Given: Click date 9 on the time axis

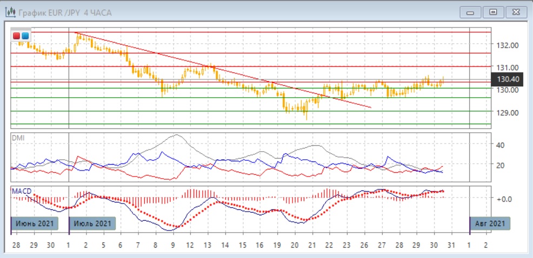Looking at the screenshot, I should [173, 245].
